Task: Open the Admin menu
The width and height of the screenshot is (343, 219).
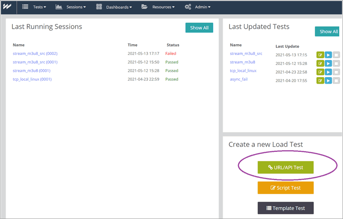Action: [x=197, y=7]
